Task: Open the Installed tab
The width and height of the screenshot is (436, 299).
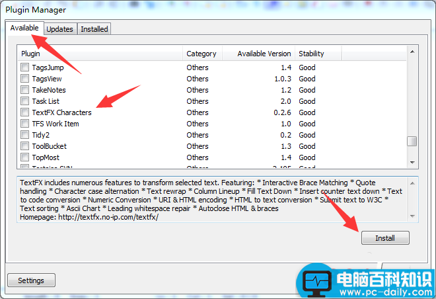Action: tap(94, 29)
